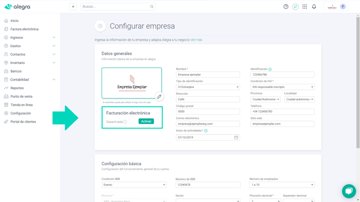Open the Condición IIBB dropdown
The width and height of the screenshot is (360, 202).
(134, 185)
